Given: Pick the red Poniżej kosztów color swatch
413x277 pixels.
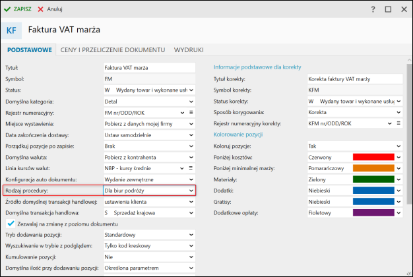Looking at the screenshot, I should [x=373, y=158].
